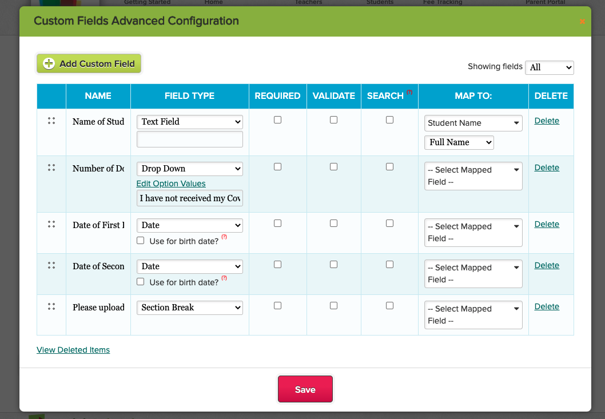605x419 pixels.
Task: Open the Full Name sub-mapping dropdown
Action: pyautogui.click(x=459, y=142)
